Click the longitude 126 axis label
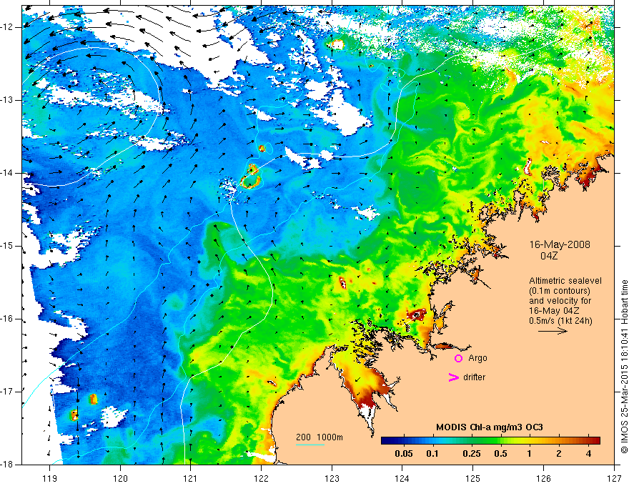Viewport: 629px width, 486px height. click(x=543, y=479)
